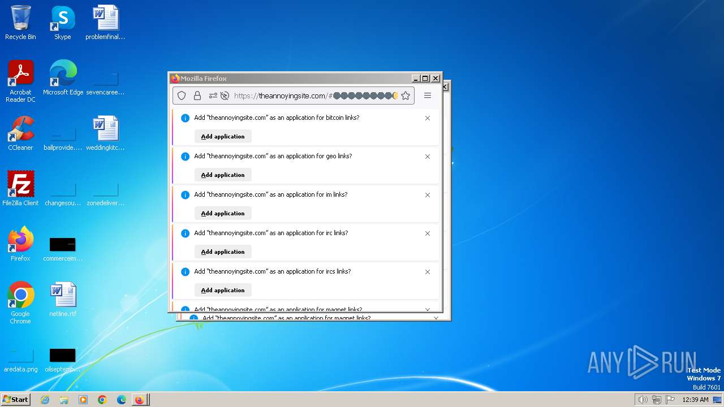Open Internet Explorer from taskbar

point(45,400)
